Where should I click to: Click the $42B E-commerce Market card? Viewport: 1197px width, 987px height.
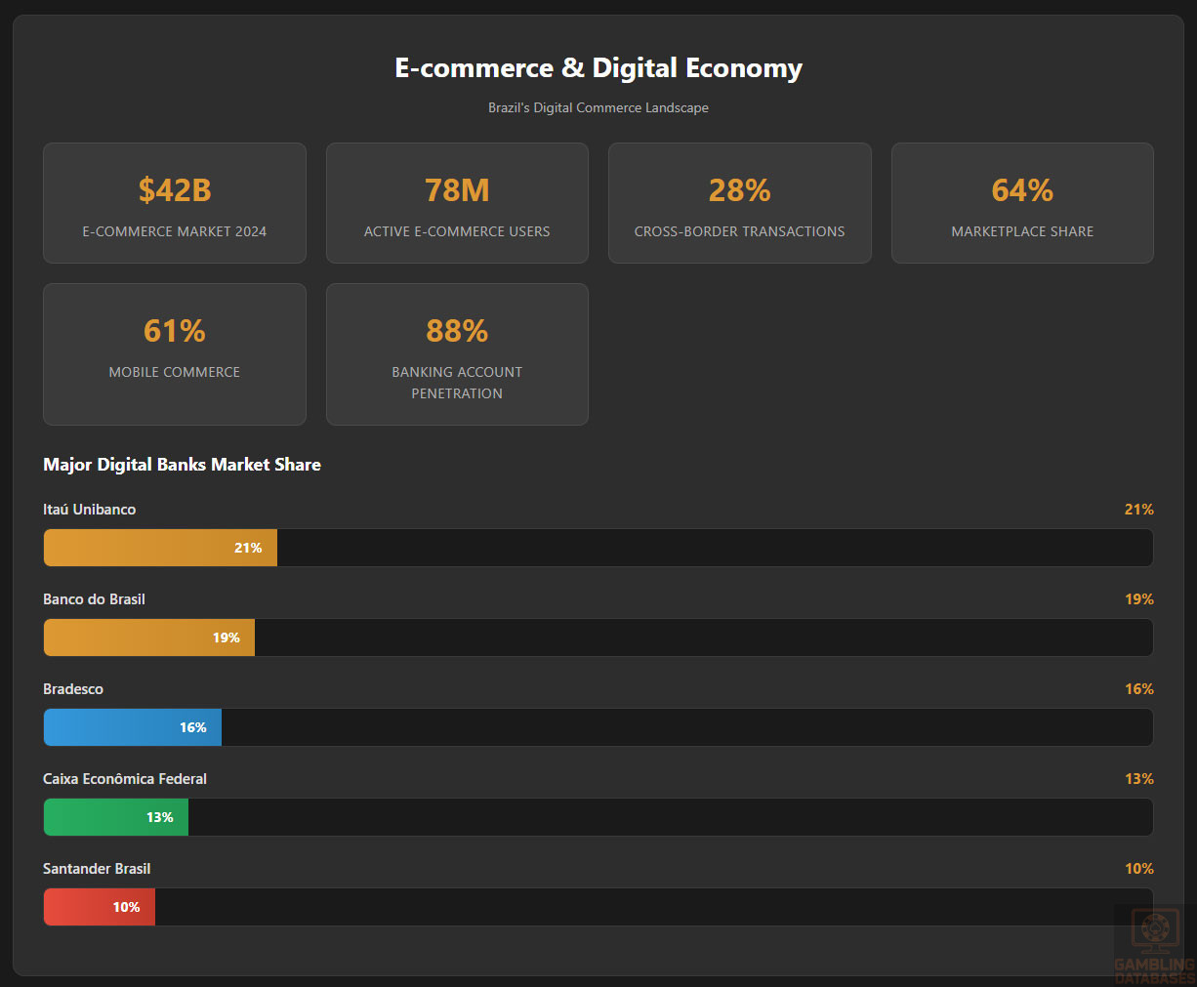(x=175, y=203)
